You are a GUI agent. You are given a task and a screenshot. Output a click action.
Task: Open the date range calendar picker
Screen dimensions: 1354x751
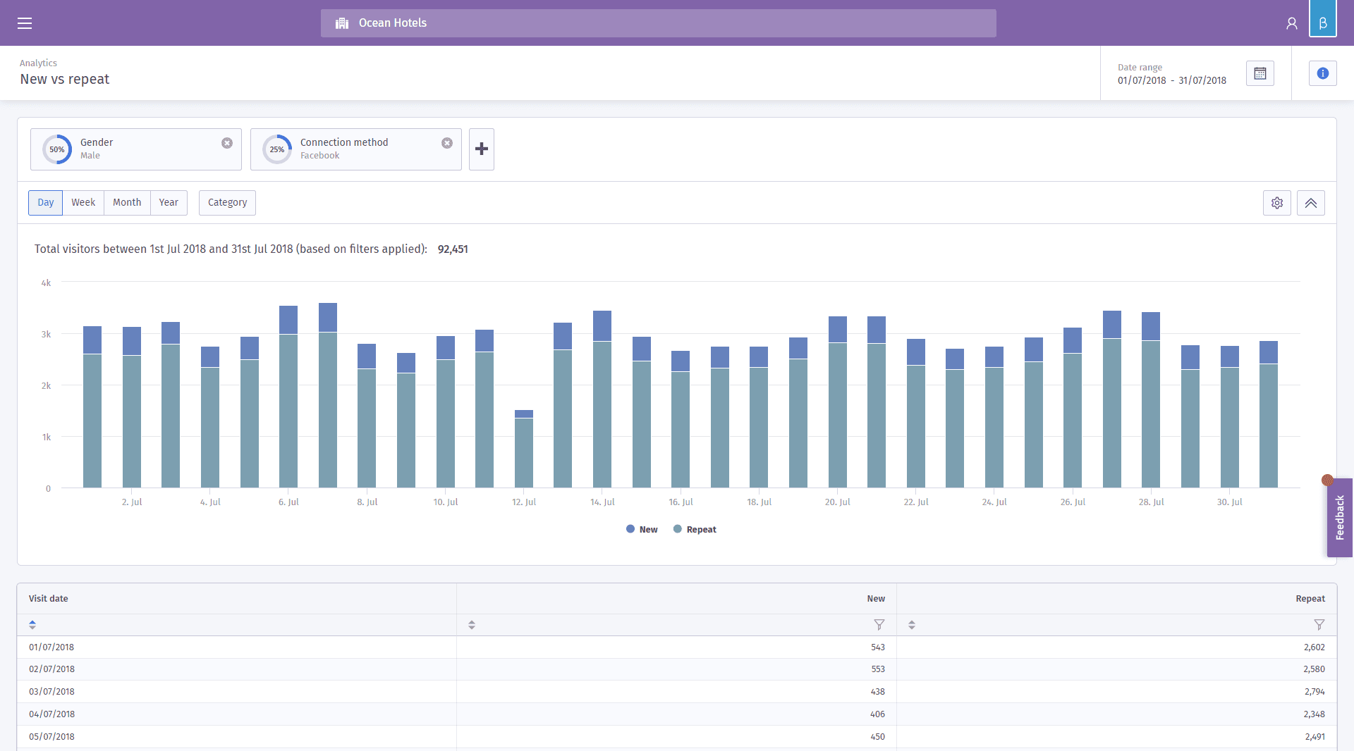click(x=1260, y=73)
